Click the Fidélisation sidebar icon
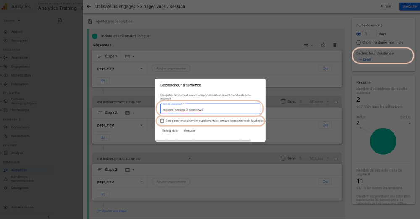Viewport: 420px width, 219px height. (5, 84)
